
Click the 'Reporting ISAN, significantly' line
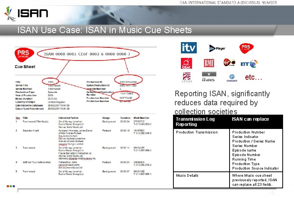tap(222, 94)
